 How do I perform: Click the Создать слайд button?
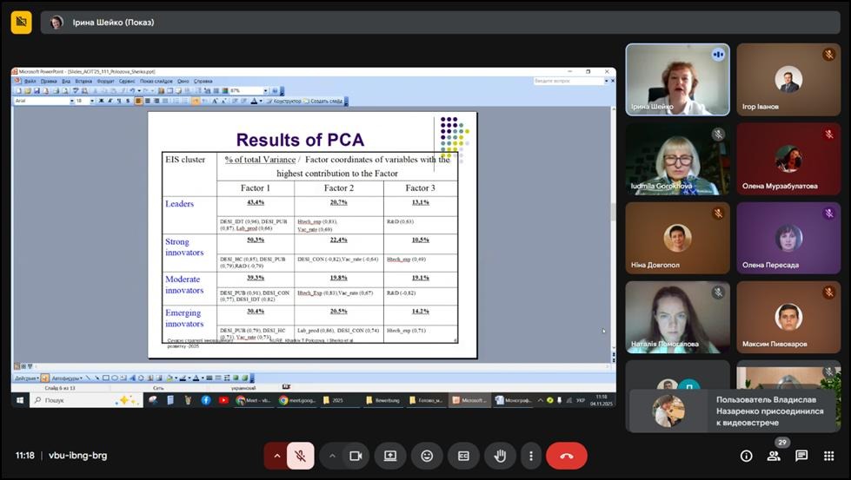(x=325, y=101)
